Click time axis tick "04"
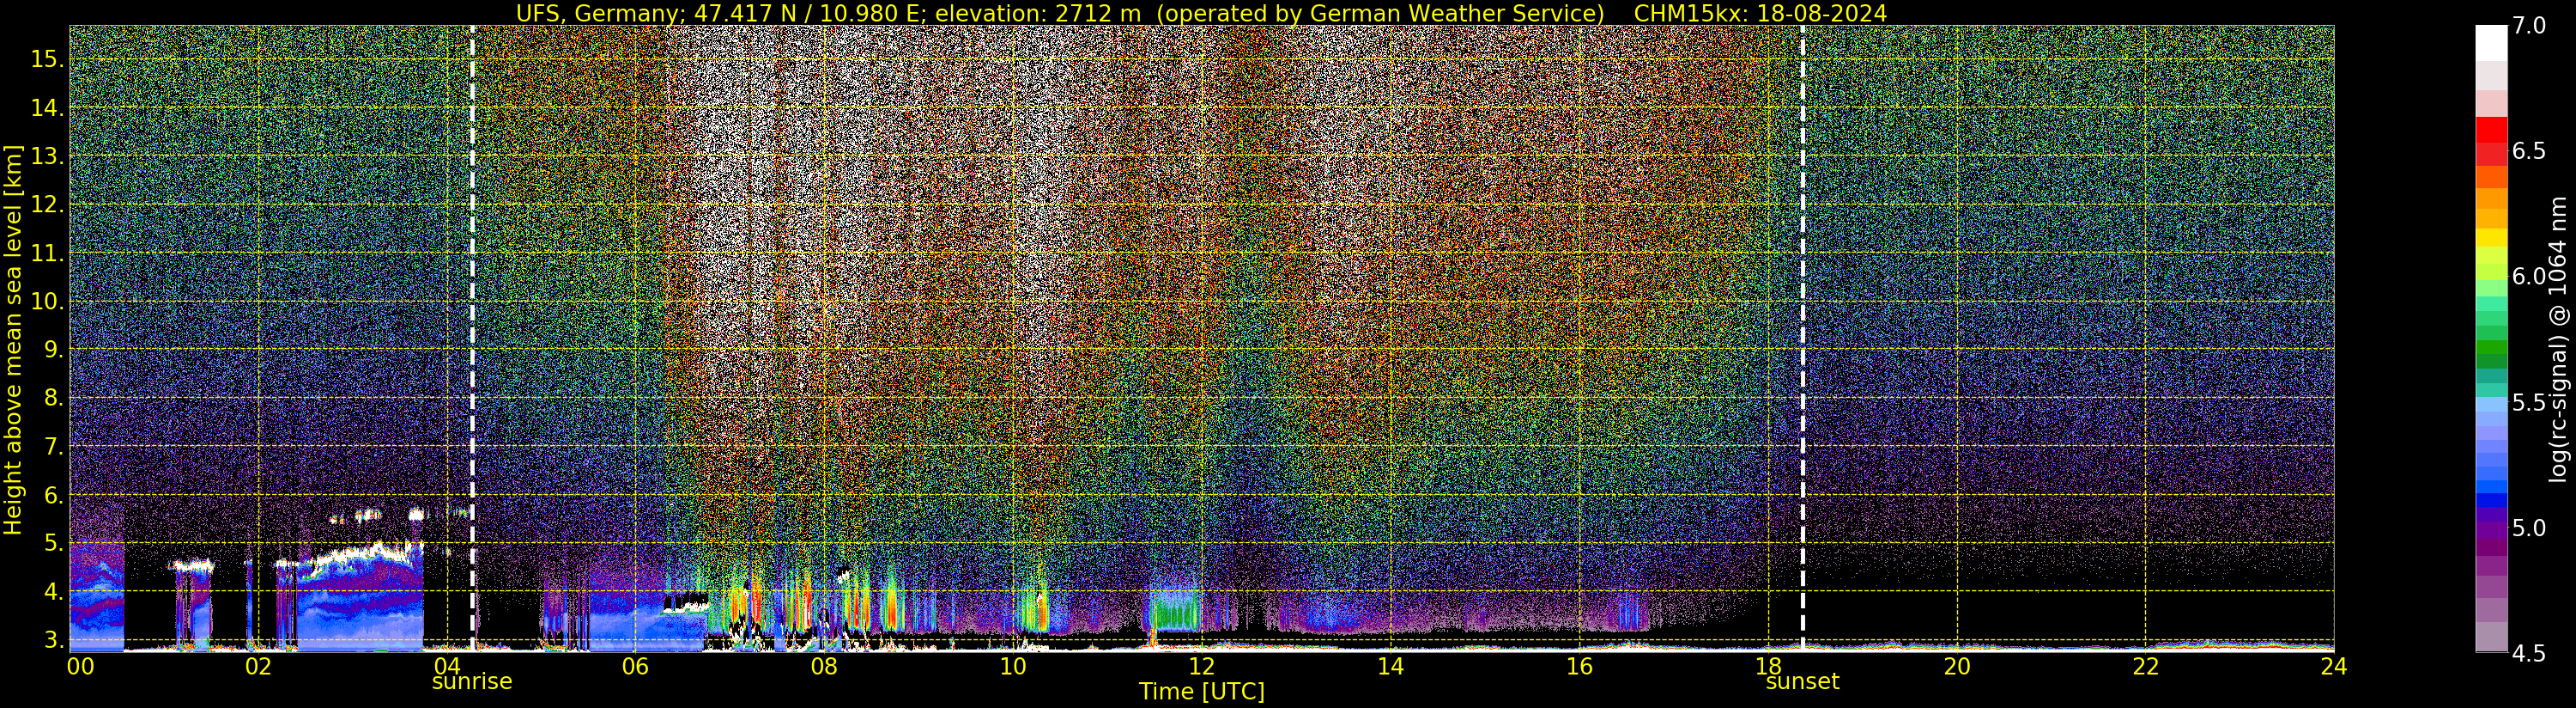 coord(447,666)
